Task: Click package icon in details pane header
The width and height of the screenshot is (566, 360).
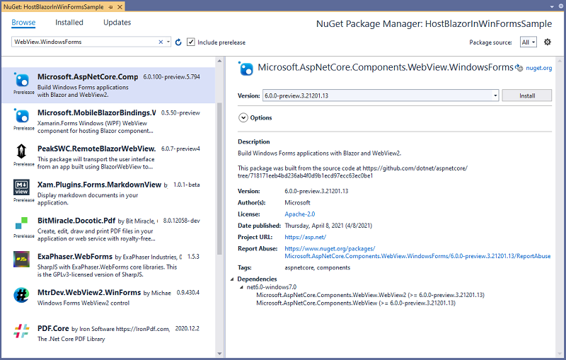Action: point(246,69)
